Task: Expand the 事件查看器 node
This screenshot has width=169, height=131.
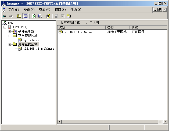Action: [10, 31]
